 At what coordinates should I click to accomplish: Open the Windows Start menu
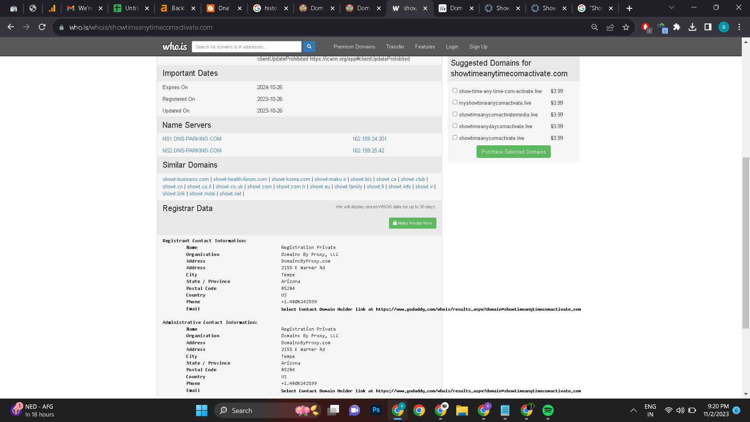pyautogui.click(x=202, y=410)
